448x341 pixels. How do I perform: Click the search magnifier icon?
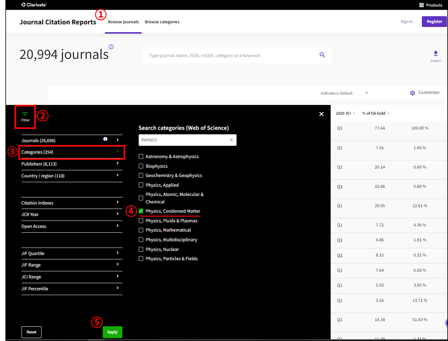[x=322, y=55]
